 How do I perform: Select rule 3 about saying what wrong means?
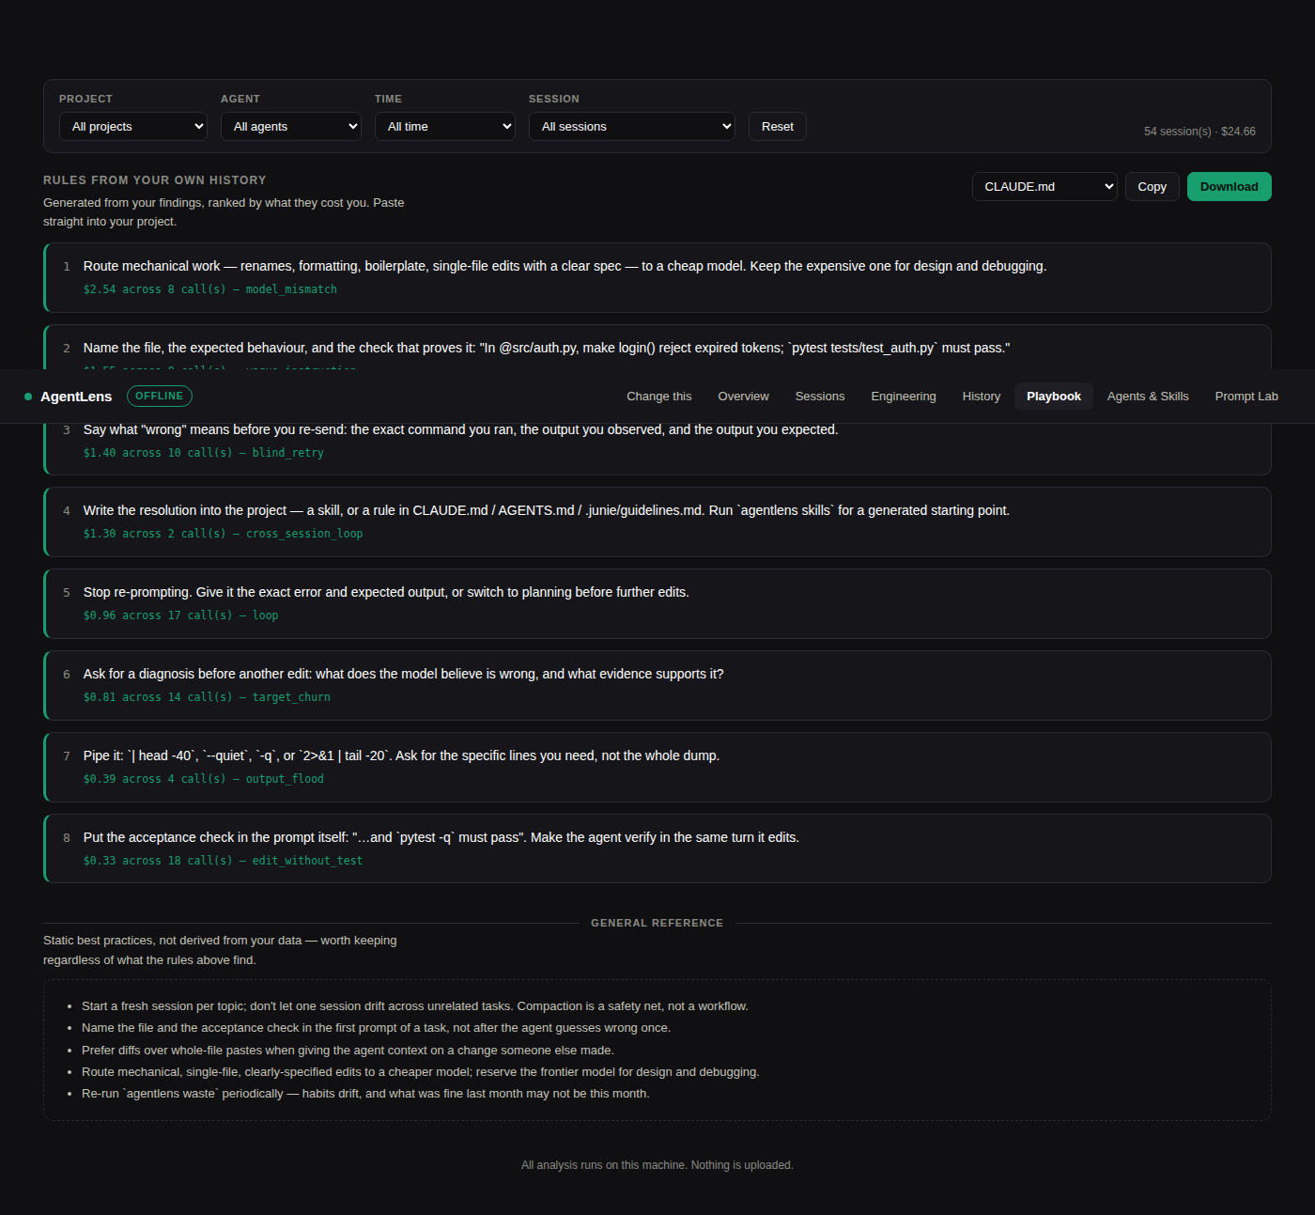point(657,449)
